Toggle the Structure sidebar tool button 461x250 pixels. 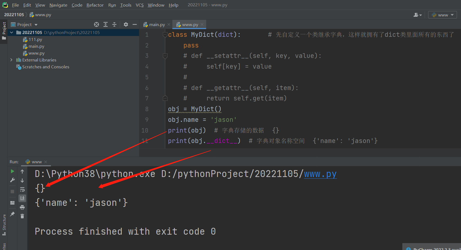click(x=4, y=225)
